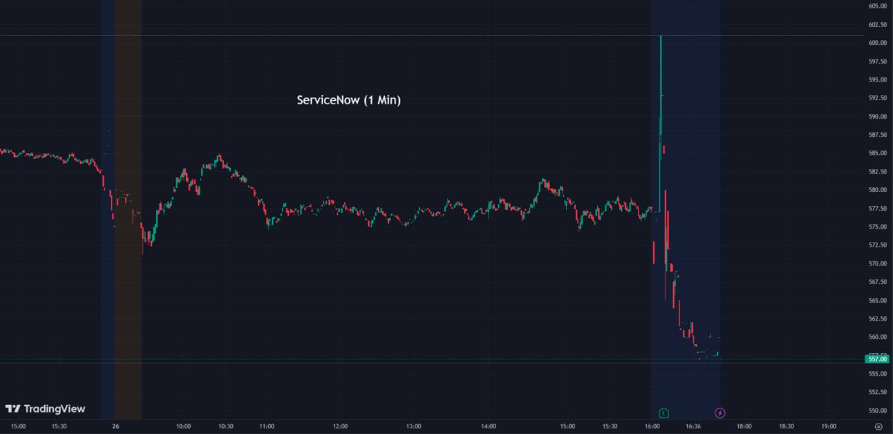Click the green 557.00 current price label
Image resolution: width=893 pixels, height=434 pixels.
pyautogui.click(x=878, y=359)
